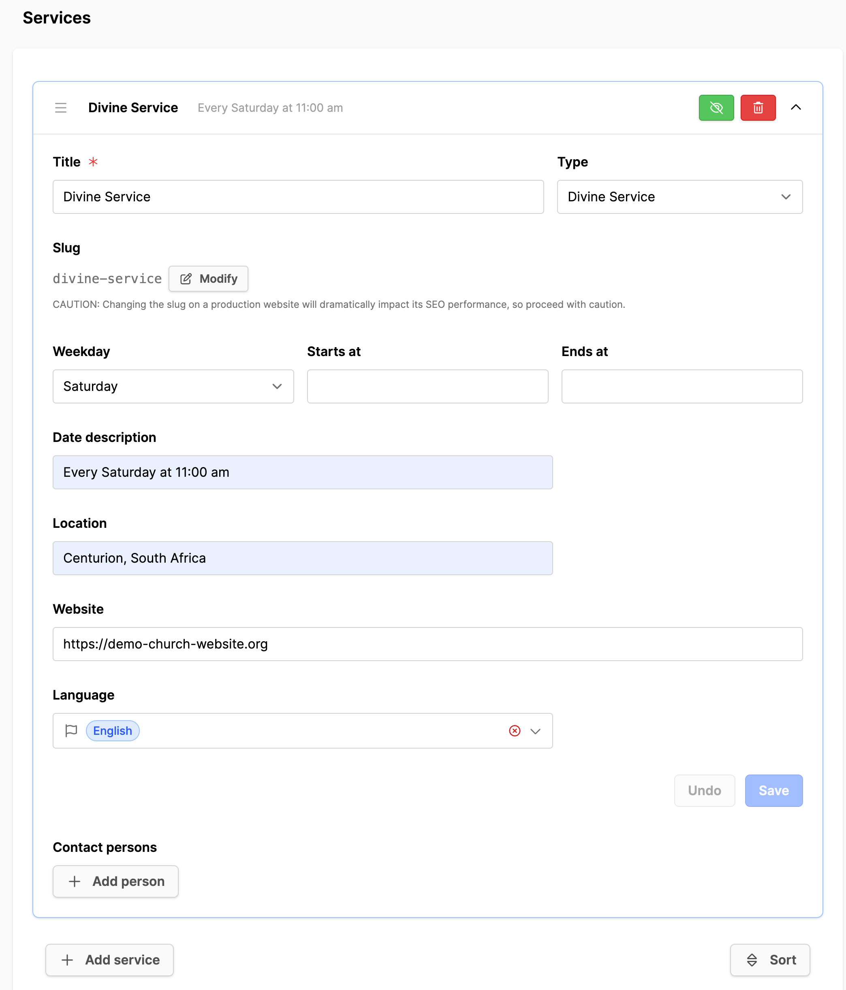
Task: Click the Date description field
Action: tap(303, 472)
